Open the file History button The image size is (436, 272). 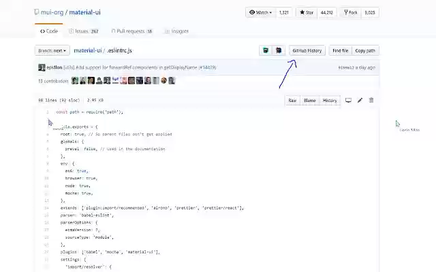(x=330, y=101)
